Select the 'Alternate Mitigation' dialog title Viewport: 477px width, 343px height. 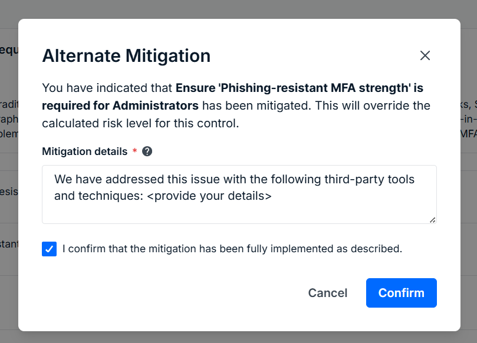[x=126, y=56]
